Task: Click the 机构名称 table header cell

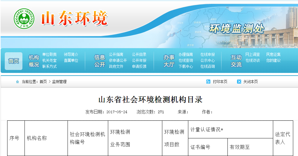Action: [x=46, y=138]
